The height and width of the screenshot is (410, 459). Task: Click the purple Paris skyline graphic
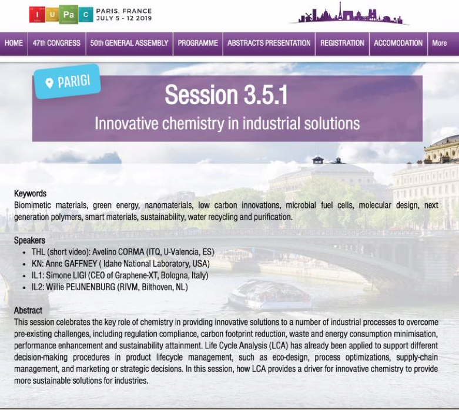coord(350,14)
